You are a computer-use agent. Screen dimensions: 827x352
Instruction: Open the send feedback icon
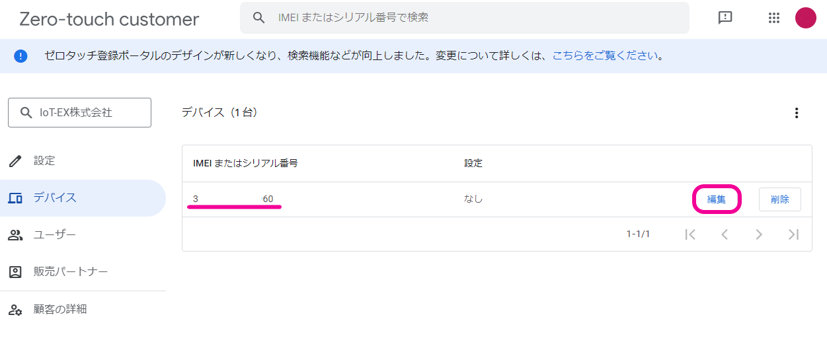tap(725, 18)
